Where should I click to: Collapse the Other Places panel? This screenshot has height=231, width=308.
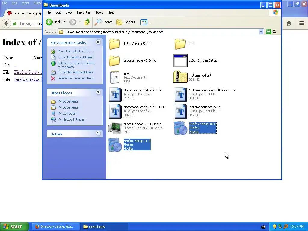pyautogui.click(x=98, y=92)
